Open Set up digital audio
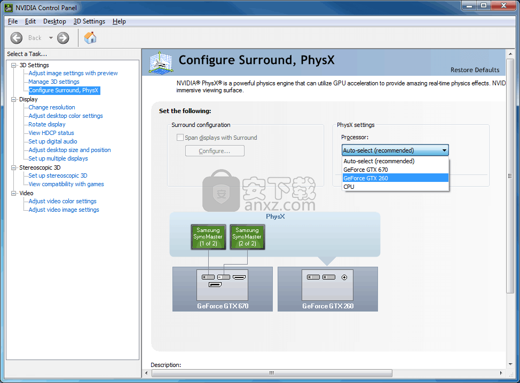This screenshot has height=383, width=520. click(53, 141)
